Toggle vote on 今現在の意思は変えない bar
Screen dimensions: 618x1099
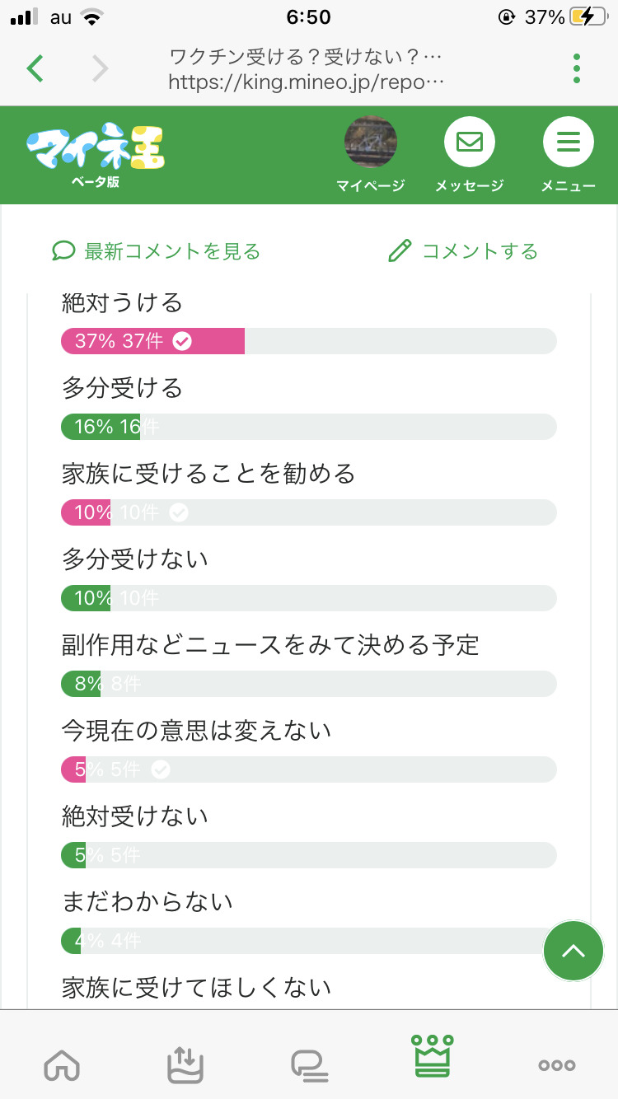[x=308, y=769]
